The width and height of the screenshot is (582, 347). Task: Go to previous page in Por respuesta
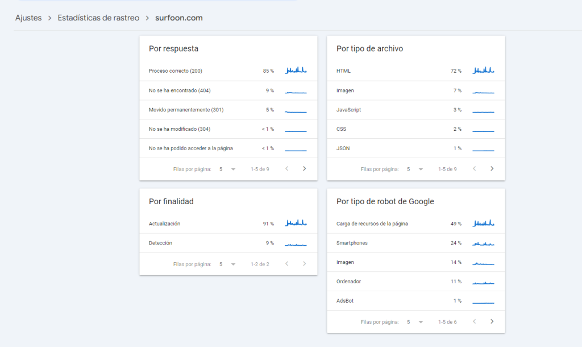click(x=286, y=168)
